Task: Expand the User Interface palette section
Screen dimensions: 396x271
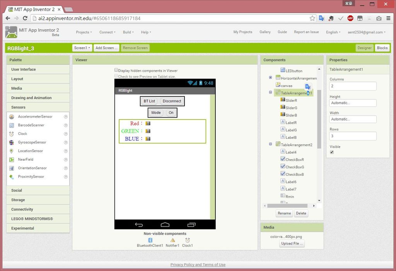Action: (x=38, y=69)
